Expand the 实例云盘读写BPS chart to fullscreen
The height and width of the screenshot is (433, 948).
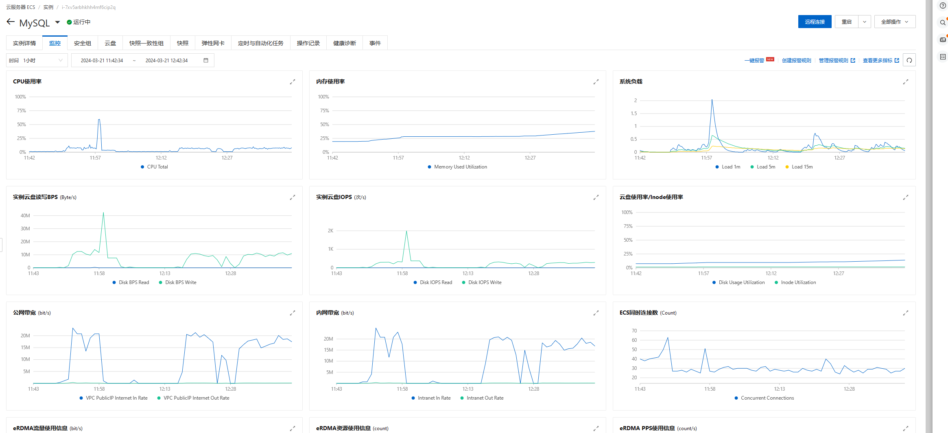(x=292, y=197)
